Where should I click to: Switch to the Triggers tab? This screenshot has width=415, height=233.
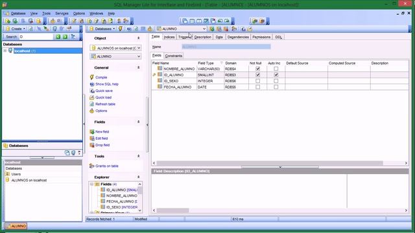click(185, 37)
